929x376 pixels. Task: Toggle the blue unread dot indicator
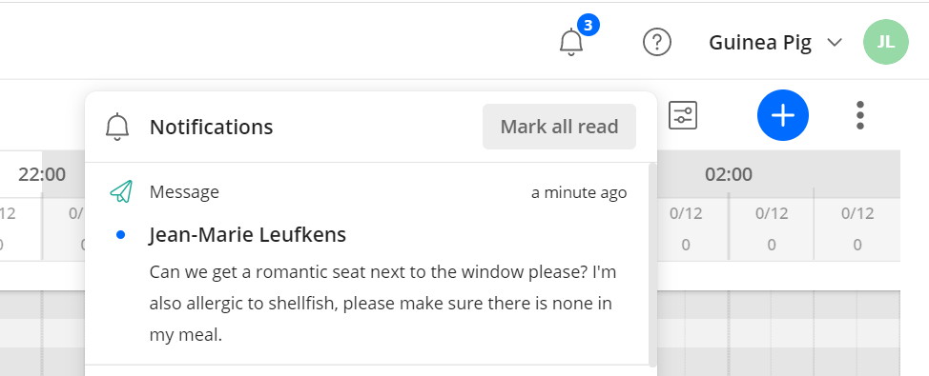[x=121, y=235]
